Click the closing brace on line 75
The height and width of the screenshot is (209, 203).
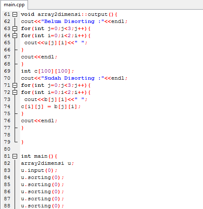(23, 113)
